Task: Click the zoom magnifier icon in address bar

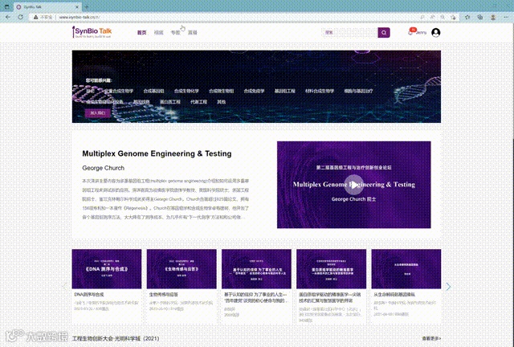Action: point(443,17)
